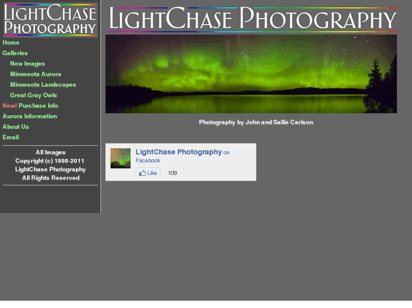Select the Email link in sidebar
The image size is (412, 308).
click(11, 137)
